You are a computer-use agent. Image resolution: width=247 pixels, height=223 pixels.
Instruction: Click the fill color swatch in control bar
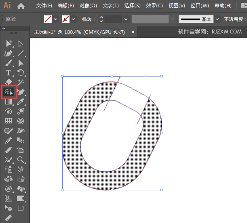point(48,19)
